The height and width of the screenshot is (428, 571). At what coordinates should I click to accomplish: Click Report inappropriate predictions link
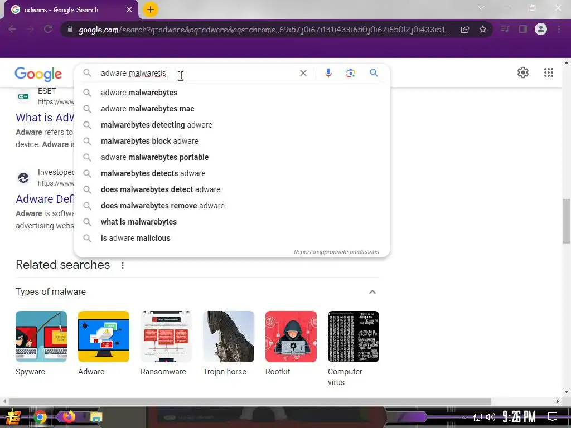click(x=336, y=252)
